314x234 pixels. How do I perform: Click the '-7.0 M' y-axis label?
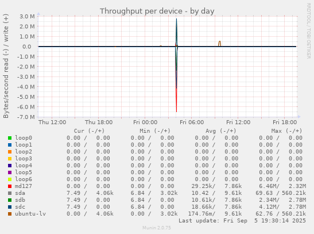point(26,117)
